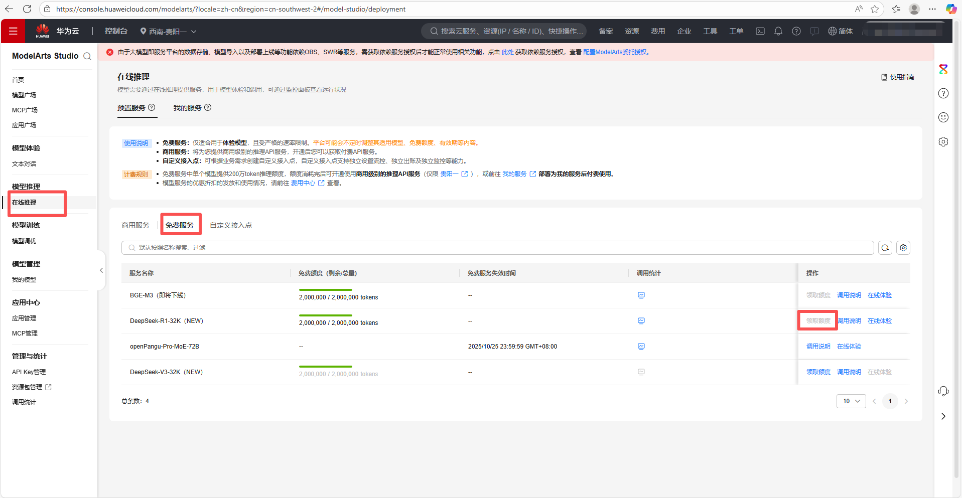962x498 pixels.
Task: Open 调用统计 in sidebar
Action: click(x=24, y=402)
